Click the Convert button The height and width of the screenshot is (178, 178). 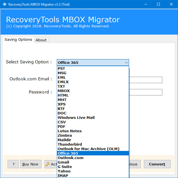pyautogui.click(x=157, y=164)
